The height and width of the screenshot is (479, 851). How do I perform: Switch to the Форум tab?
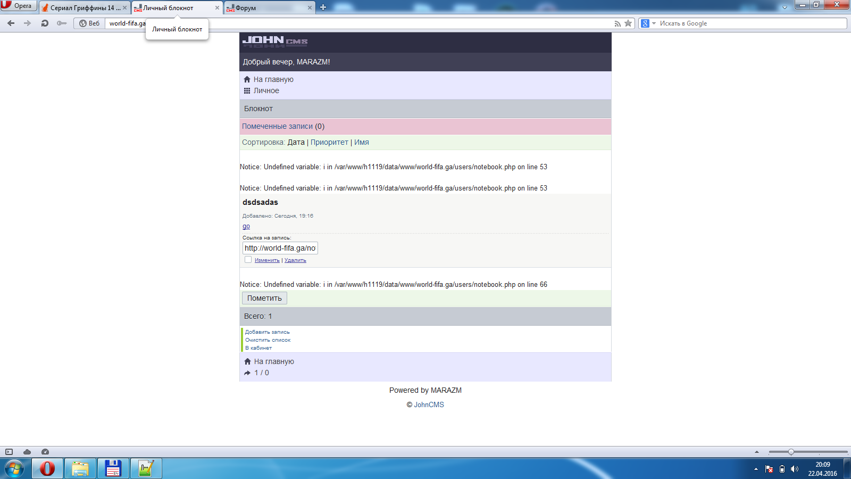tap(269, 8)
